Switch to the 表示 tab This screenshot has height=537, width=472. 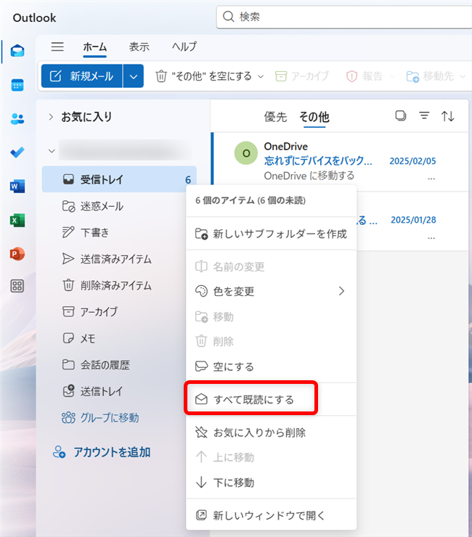(x=139, y=46)
